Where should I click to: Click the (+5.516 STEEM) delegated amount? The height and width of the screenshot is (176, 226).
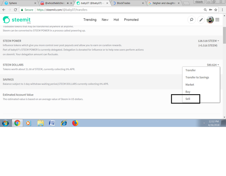pyautogui.click(x=208, y=45)
